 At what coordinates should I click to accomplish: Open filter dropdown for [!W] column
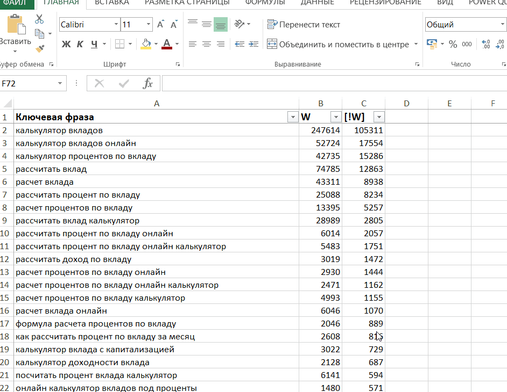coord(379,117)
